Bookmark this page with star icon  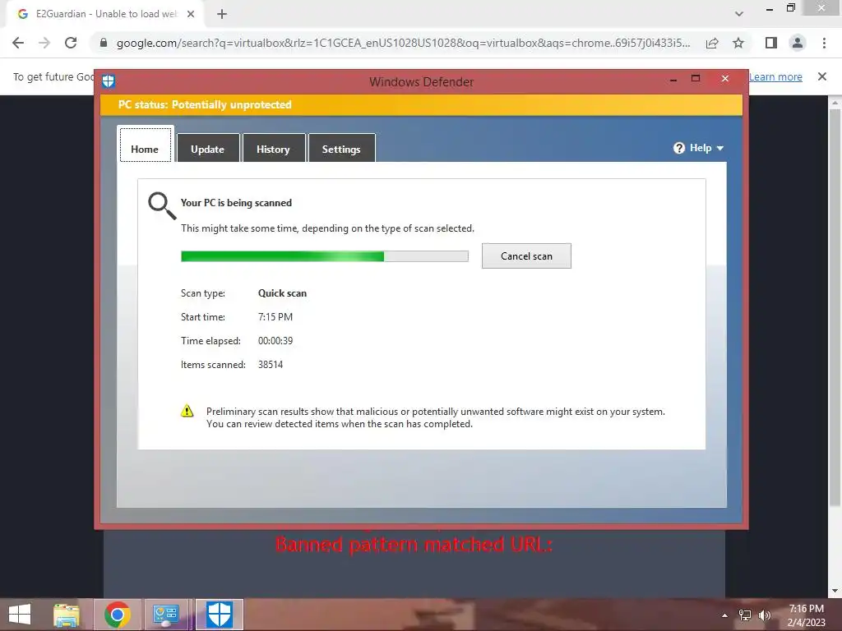tap(738, 43)
